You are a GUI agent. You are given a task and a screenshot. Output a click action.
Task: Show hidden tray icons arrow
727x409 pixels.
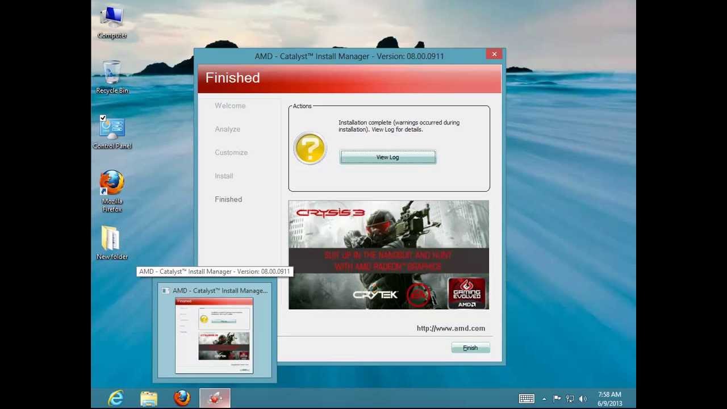coord(544,399)
